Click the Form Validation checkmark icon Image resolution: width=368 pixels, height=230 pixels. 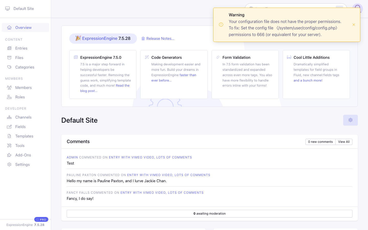(218, 57)
